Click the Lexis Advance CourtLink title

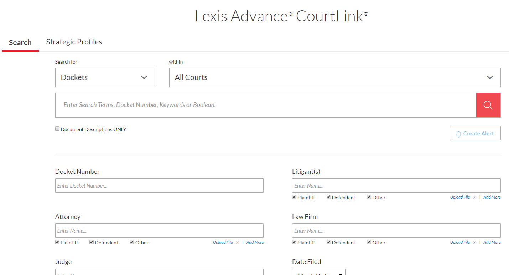point(281,16)
